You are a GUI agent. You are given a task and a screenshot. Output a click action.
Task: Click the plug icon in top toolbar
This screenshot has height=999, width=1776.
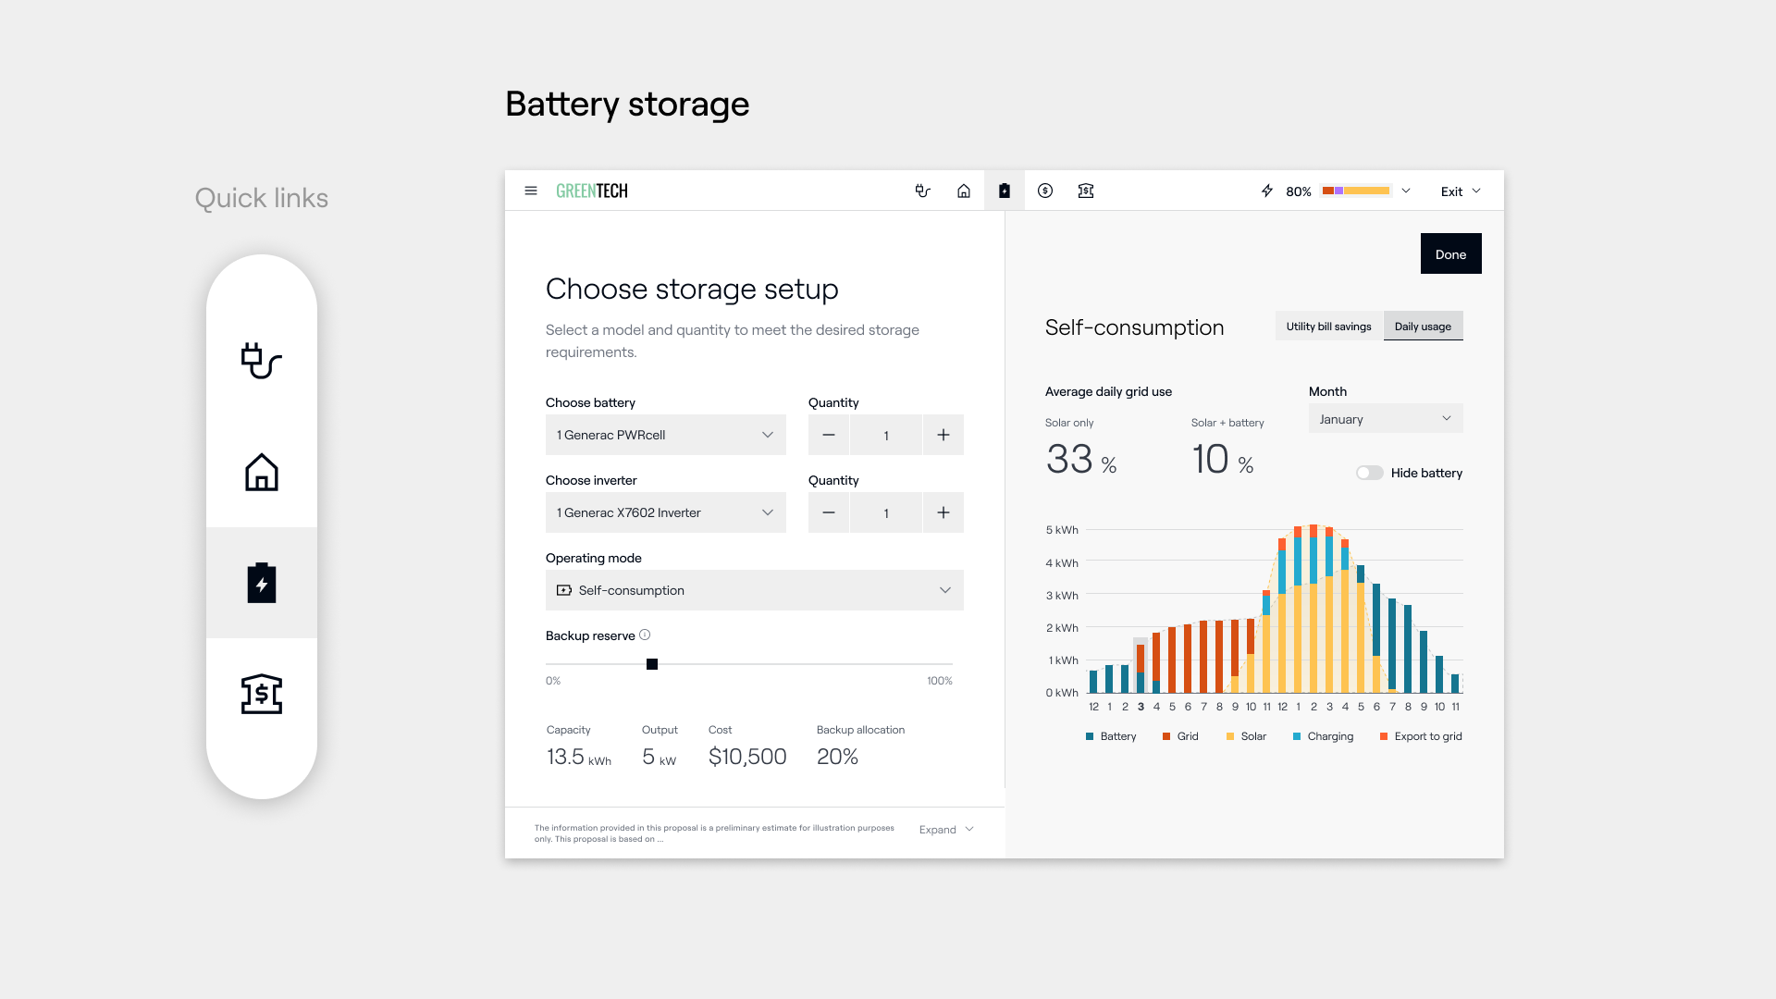tap(922, 191)
